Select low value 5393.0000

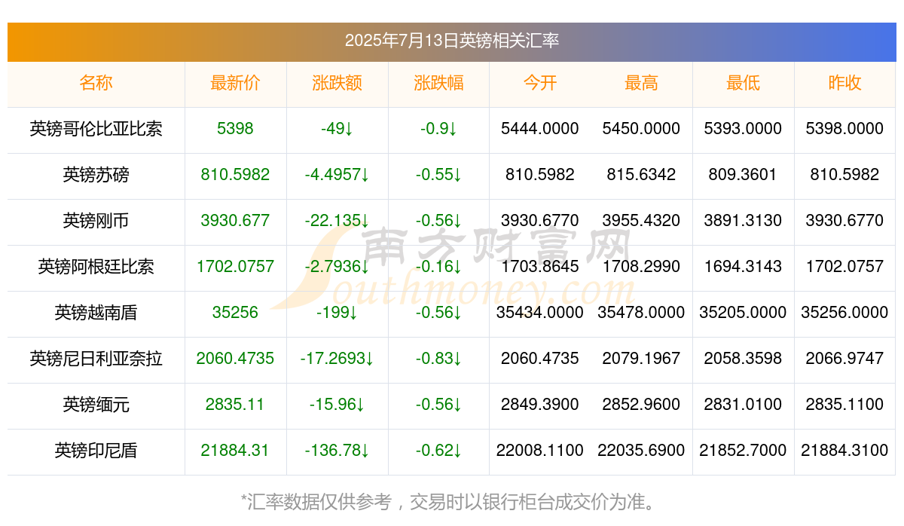(x=743, y=129)
